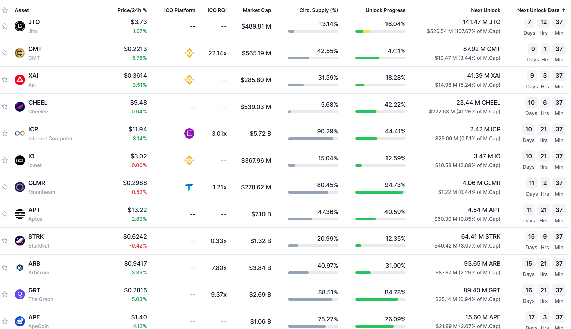Click the 9.37x ROI in GRT row
Viewport: 571px width, 329px height.
coord(219,295)
